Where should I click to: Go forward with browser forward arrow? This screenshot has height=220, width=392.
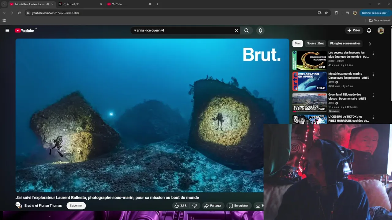tap(12, 13)
